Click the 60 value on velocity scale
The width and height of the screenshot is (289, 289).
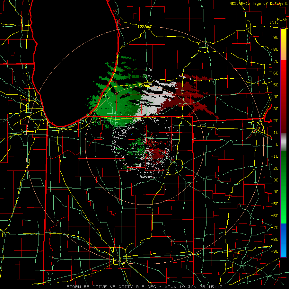276,73
